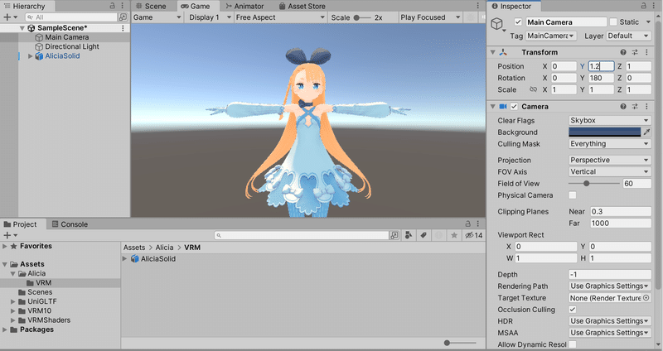
Task: Click the Hierarchy search-by-type icon
Action: tap(123, 17)
